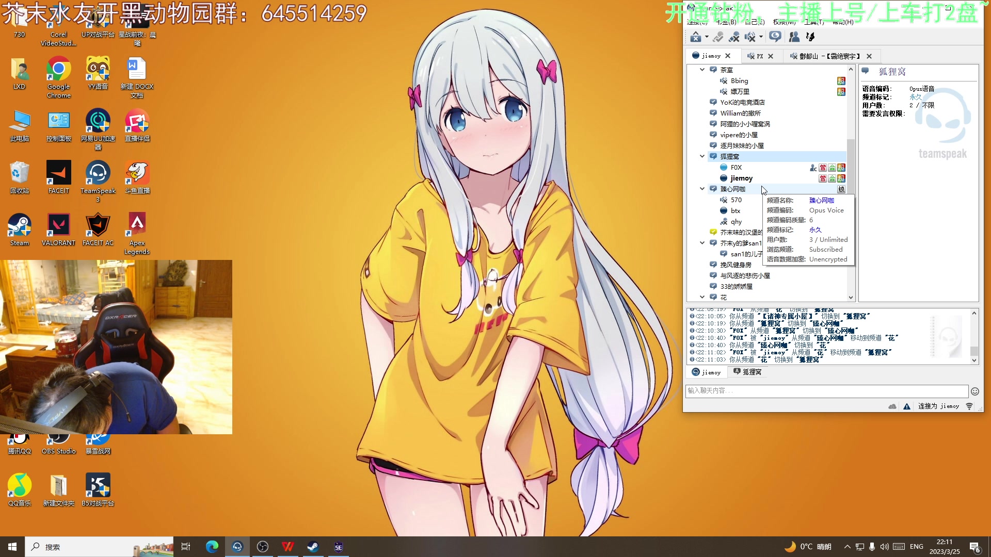Collapse the 茶室 channel tree node
991x557 pixels.
click(x=702, y=70)
